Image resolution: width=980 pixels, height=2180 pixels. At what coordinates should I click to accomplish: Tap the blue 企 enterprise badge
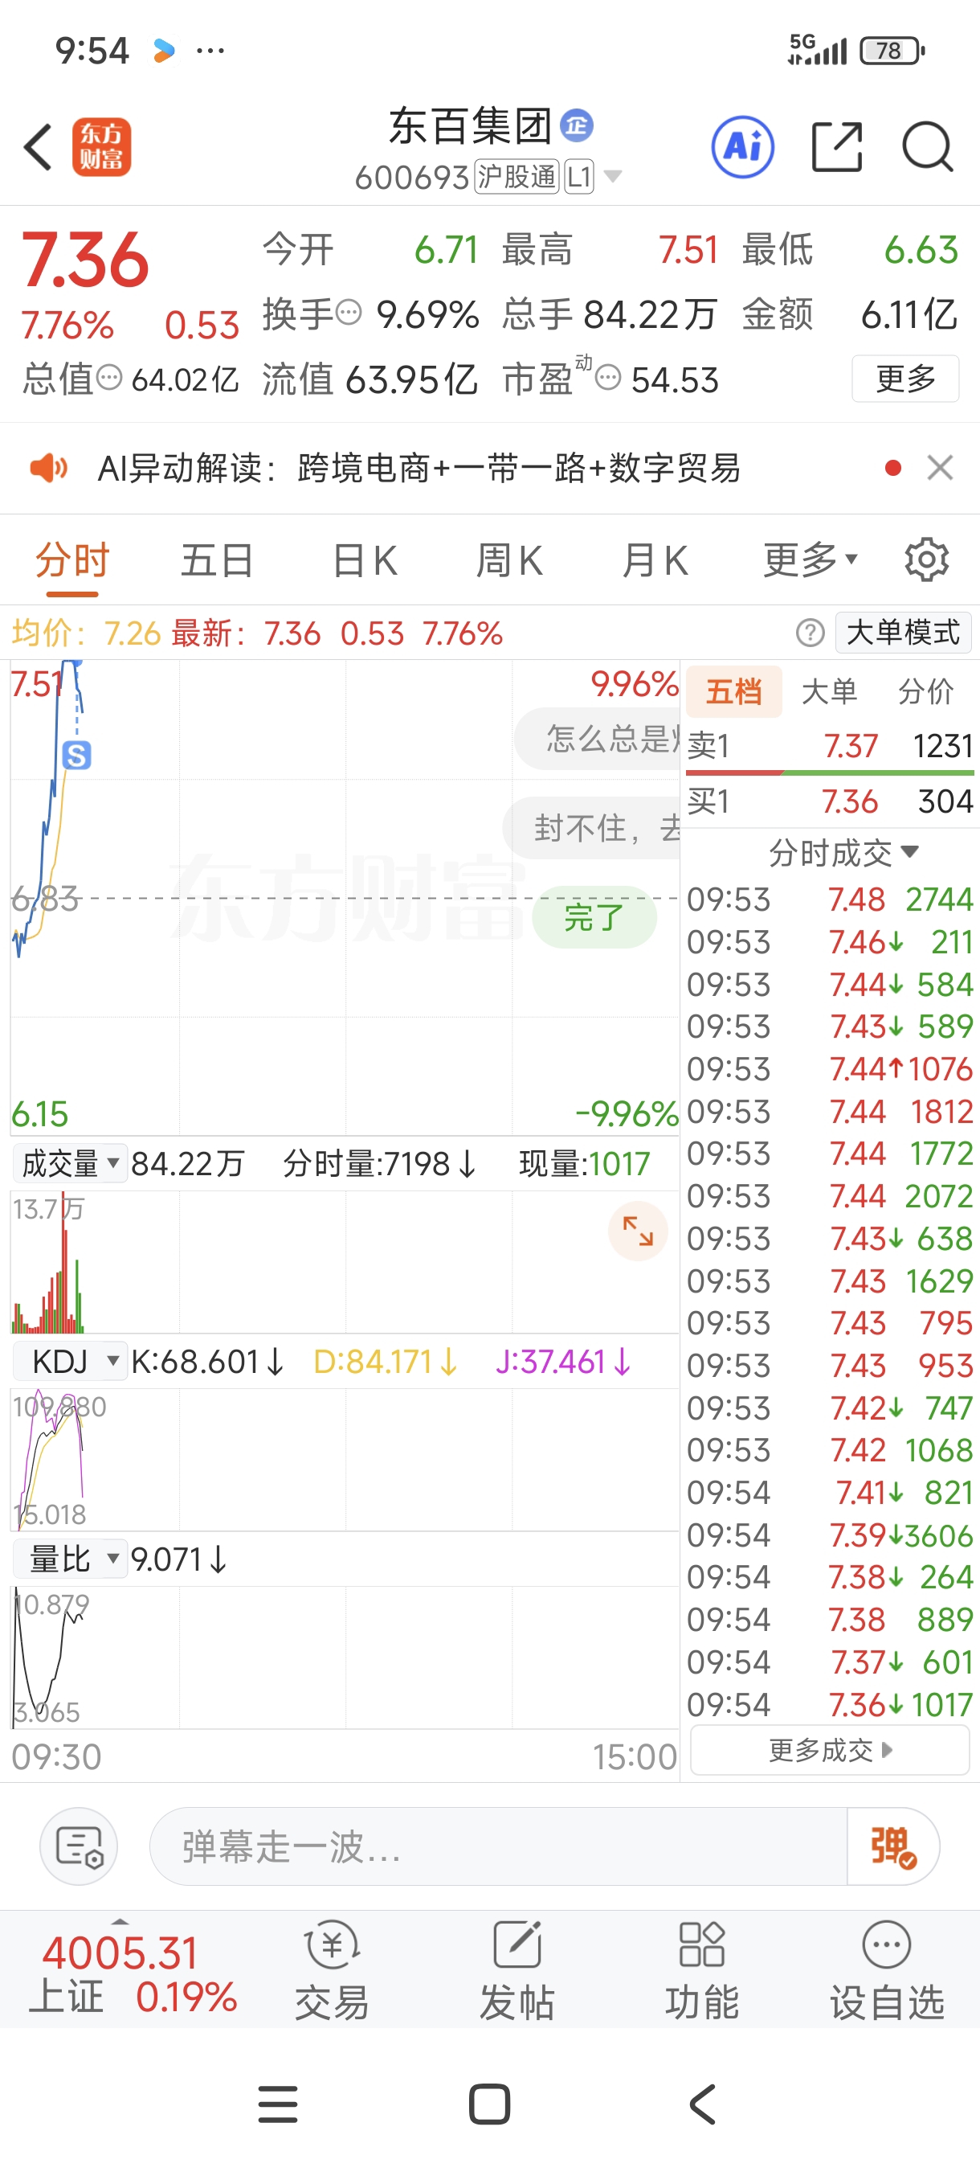coord(577,126)
